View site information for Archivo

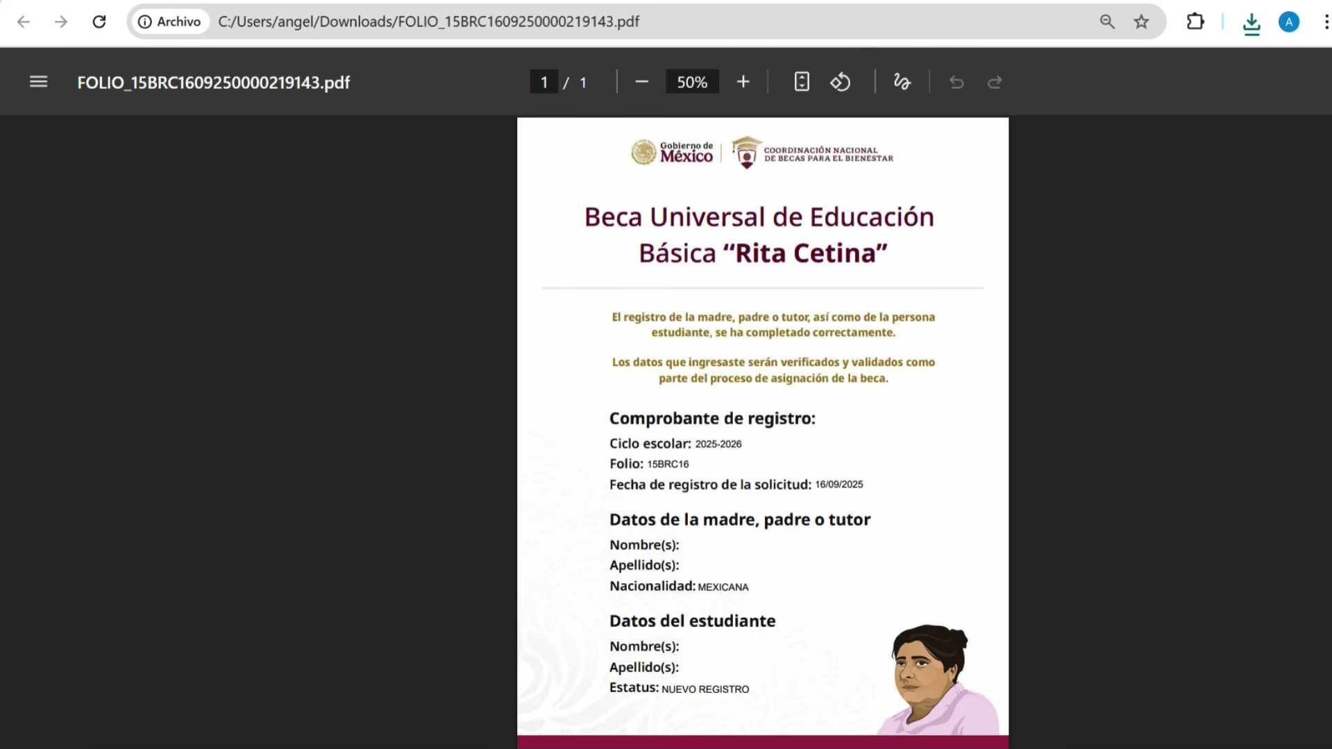(171, 22)
